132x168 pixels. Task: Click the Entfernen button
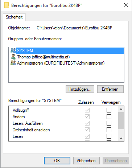click(110, 89)
